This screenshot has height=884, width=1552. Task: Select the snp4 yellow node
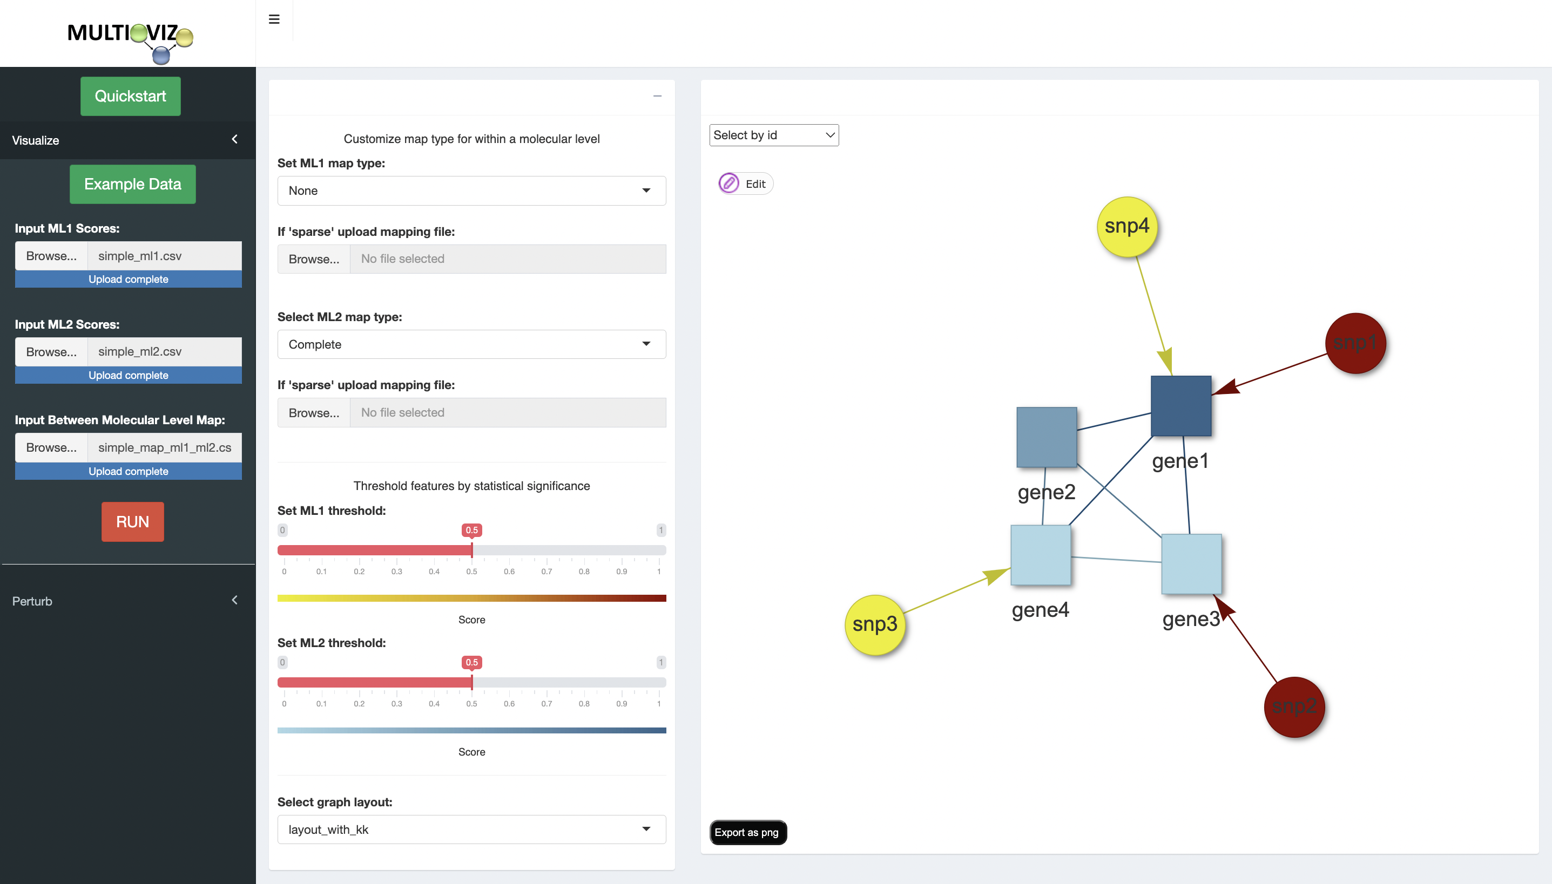pyautogui.click(x=1127, y=227)
